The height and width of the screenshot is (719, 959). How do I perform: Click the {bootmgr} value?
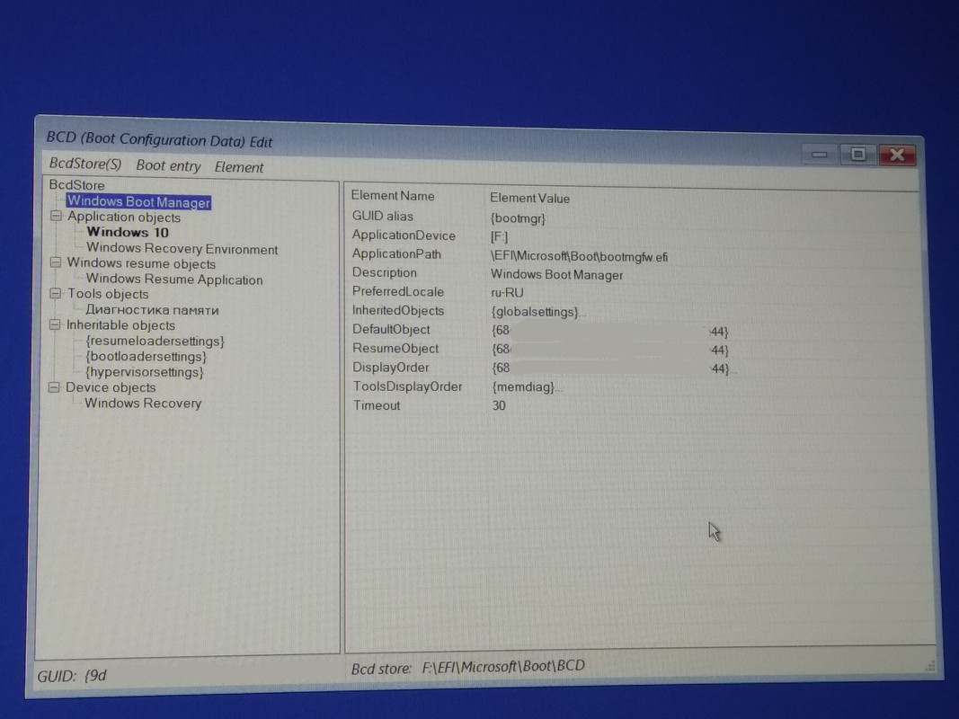518,218
